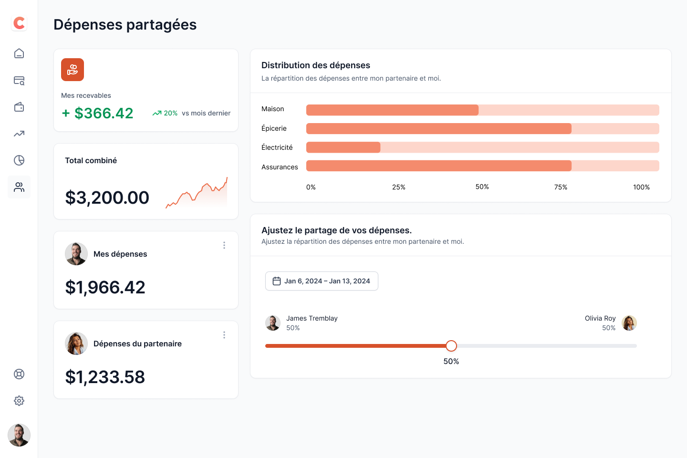Open the card search sidebar icon
The image size is (687, 458).
(19, 80)
